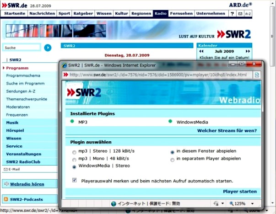Select 'in separatem Player abspielen' option
The image size is (276, 214).
pos(172,160)
